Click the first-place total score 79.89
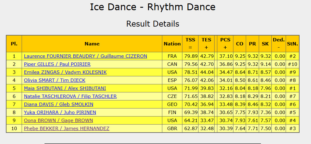 (x=190, y=56)
